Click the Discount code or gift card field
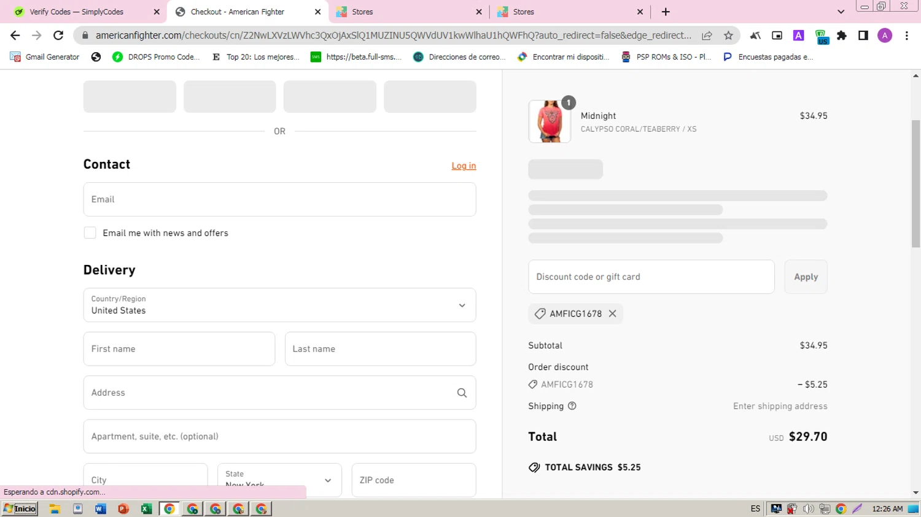Viewport: 921px width, 517px height. (651, 277)
